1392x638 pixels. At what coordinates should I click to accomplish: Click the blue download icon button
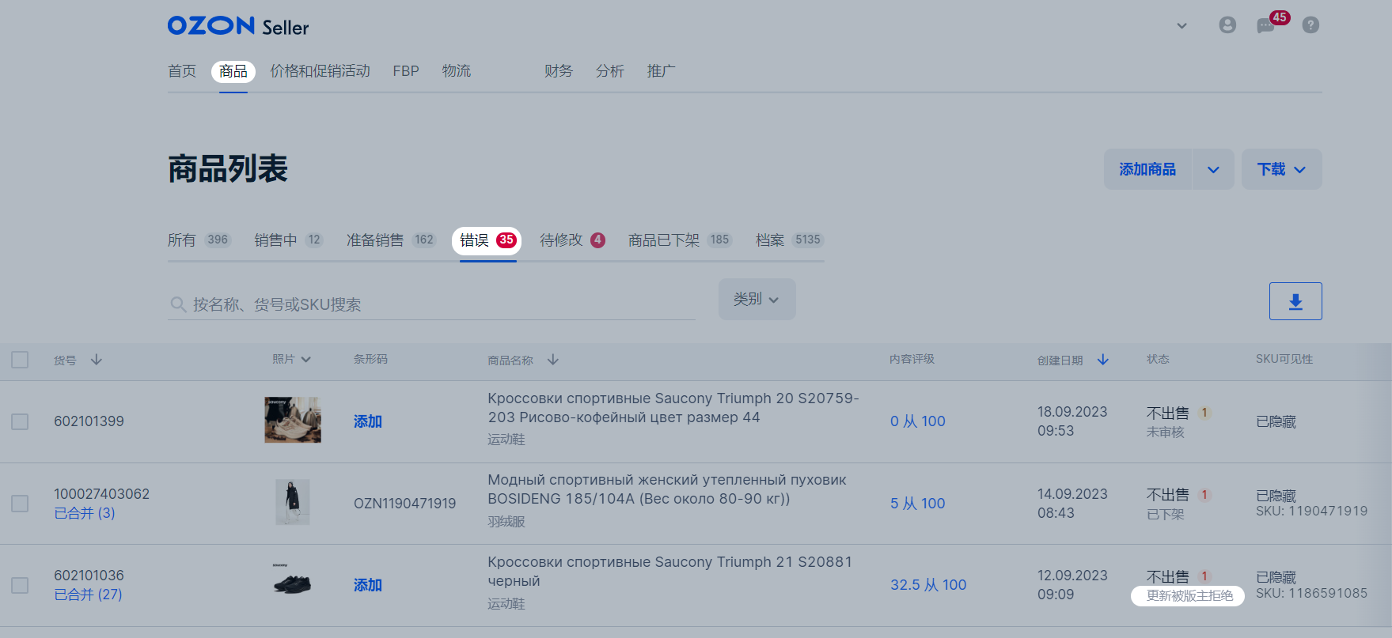click(1295, 301)
